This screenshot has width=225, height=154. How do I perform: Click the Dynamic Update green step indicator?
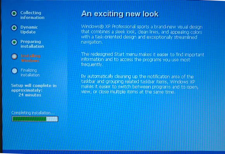[x=14, y=28]
